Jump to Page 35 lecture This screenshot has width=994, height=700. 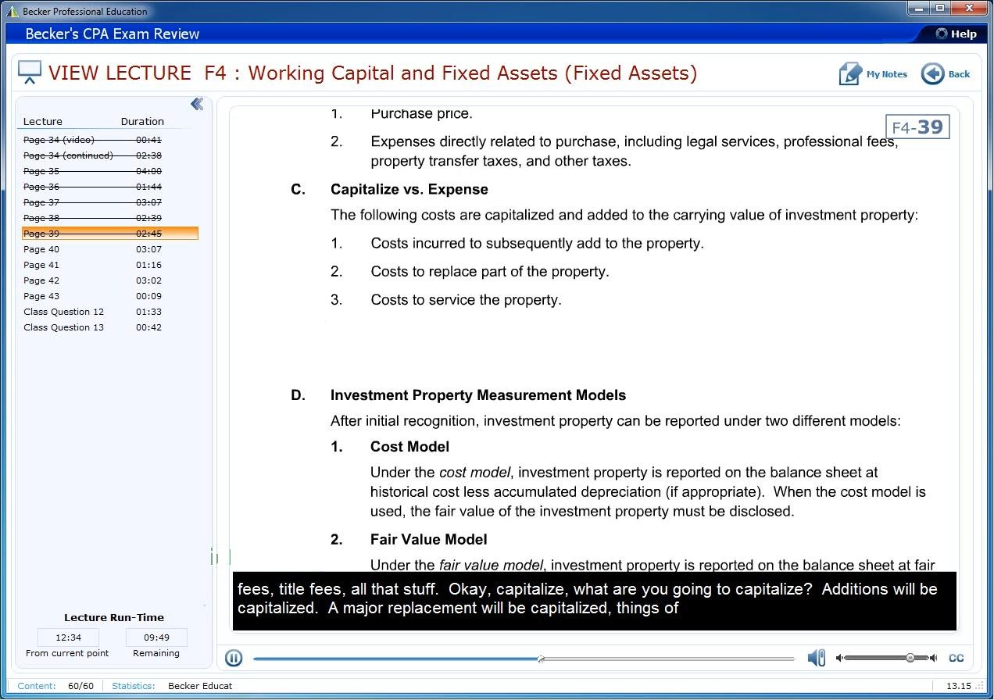[41, 171]
